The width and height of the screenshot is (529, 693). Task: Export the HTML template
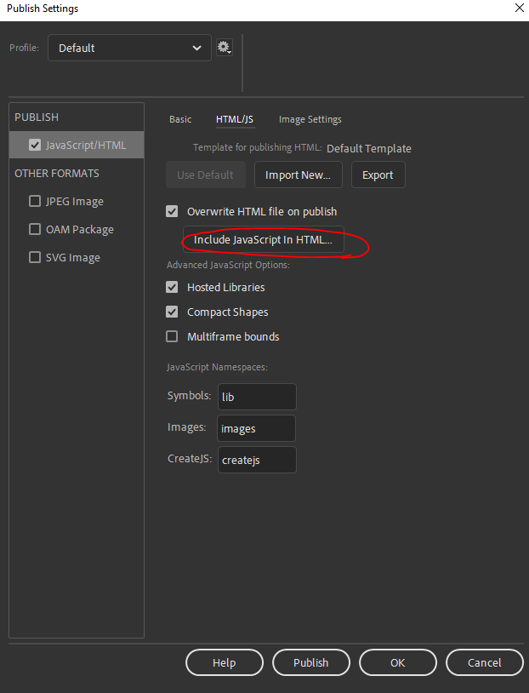(x=378, y=175)
